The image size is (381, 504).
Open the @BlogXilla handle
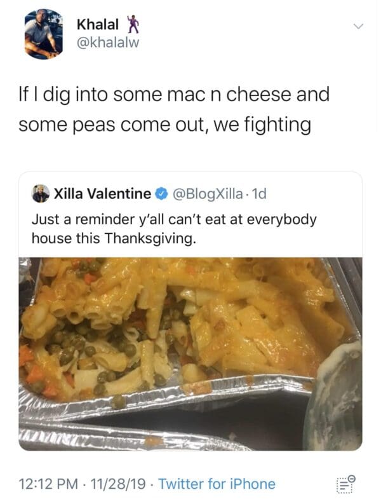click(208, 194)
